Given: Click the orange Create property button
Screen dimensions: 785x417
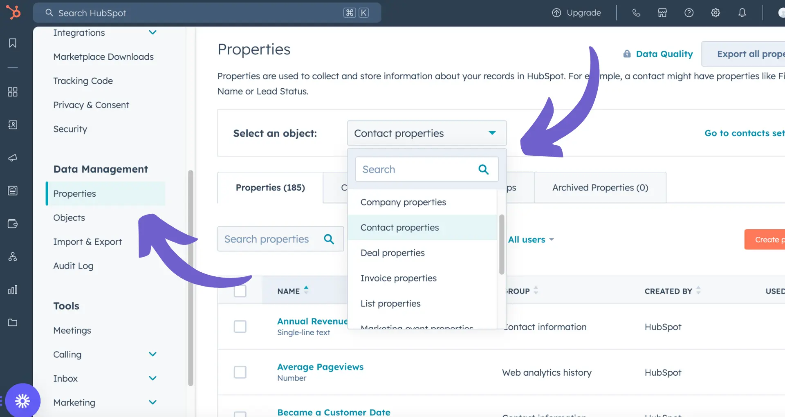Looking at the screenshot, I should coord(765,240).
